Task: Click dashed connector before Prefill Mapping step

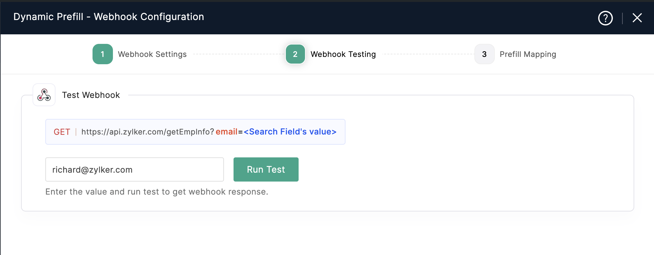Action: (x=427, y=54)
